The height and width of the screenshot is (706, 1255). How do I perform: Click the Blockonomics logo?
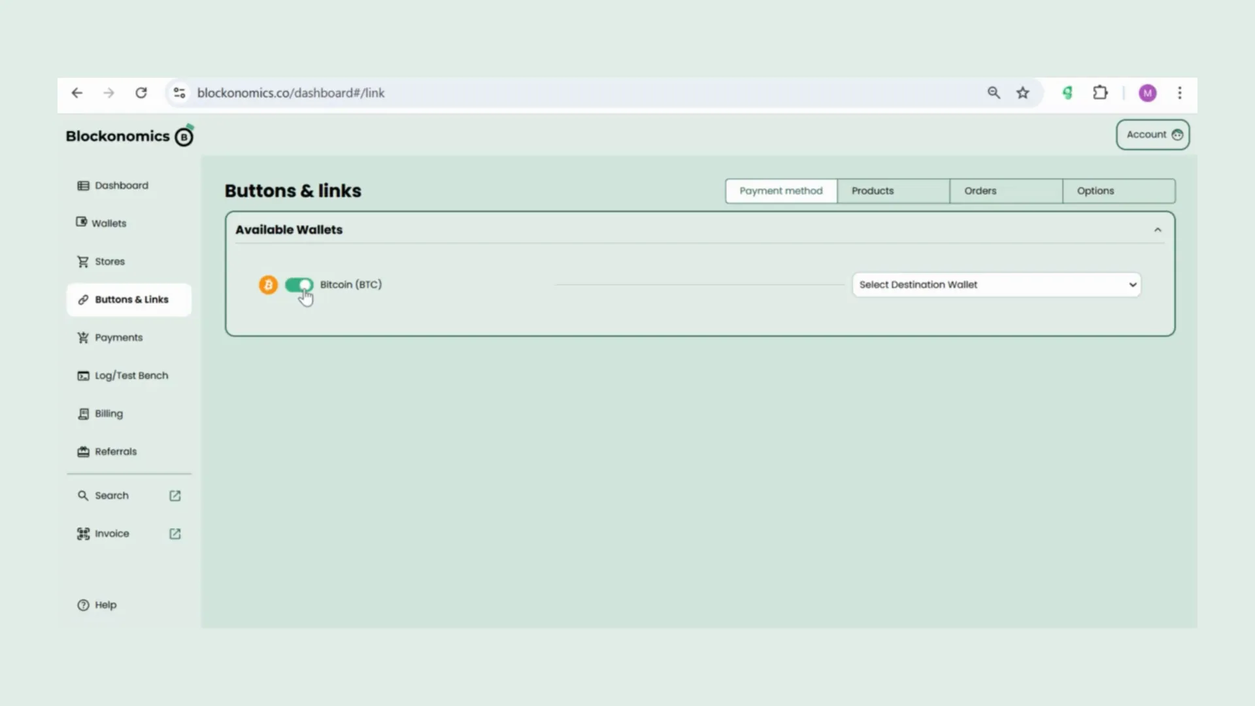click(x=129, y=135)
